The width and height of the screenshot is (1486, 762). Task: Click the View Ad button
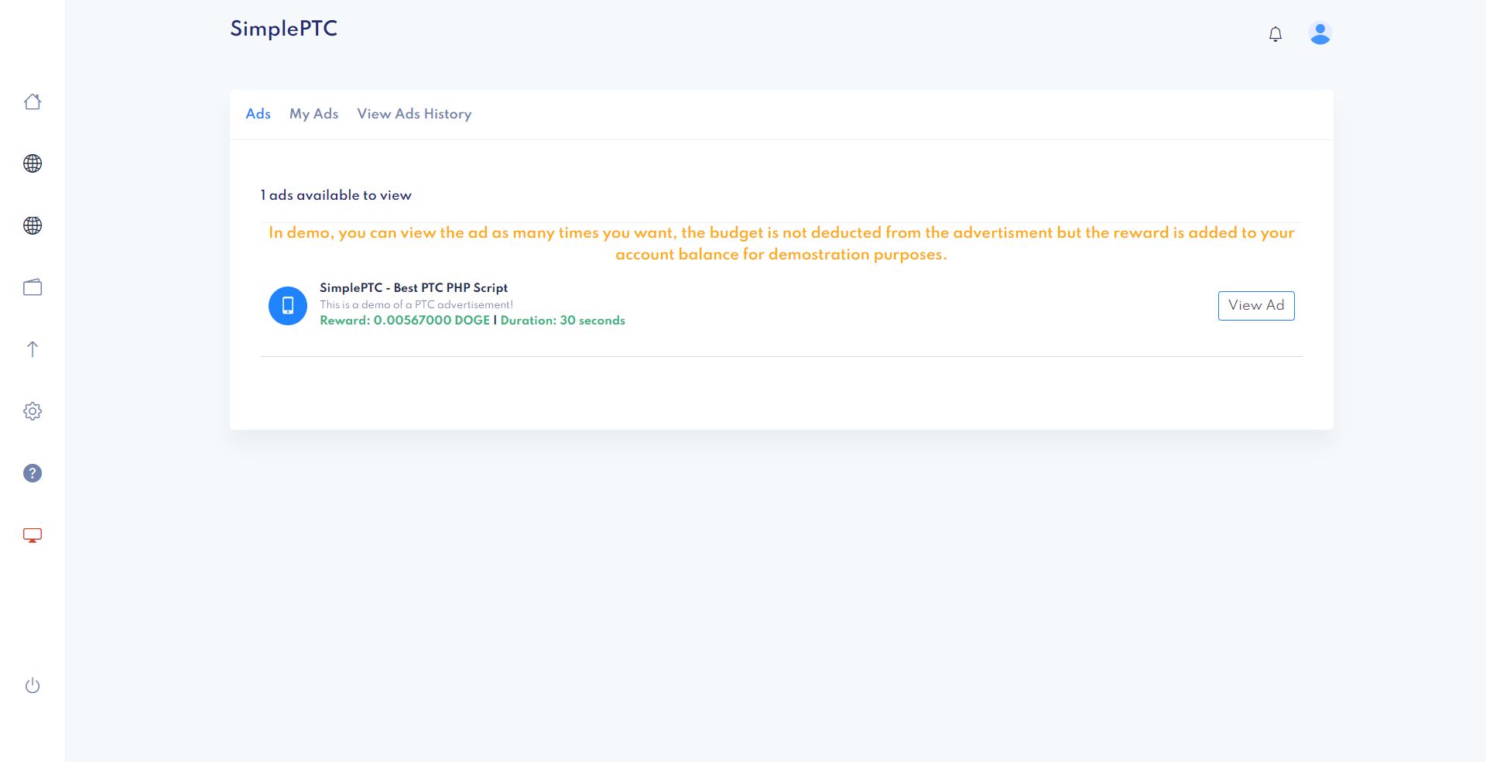tap(1256, 305)
